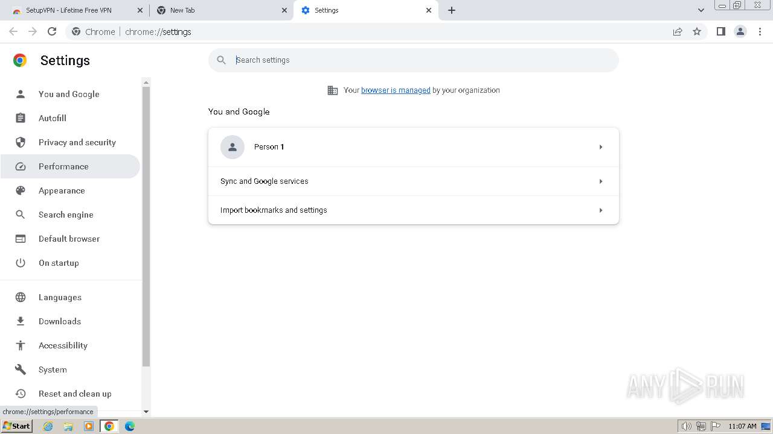Screen dimensions: 773x434
Task: Reload the Settings page
Action: click(52, 31)
